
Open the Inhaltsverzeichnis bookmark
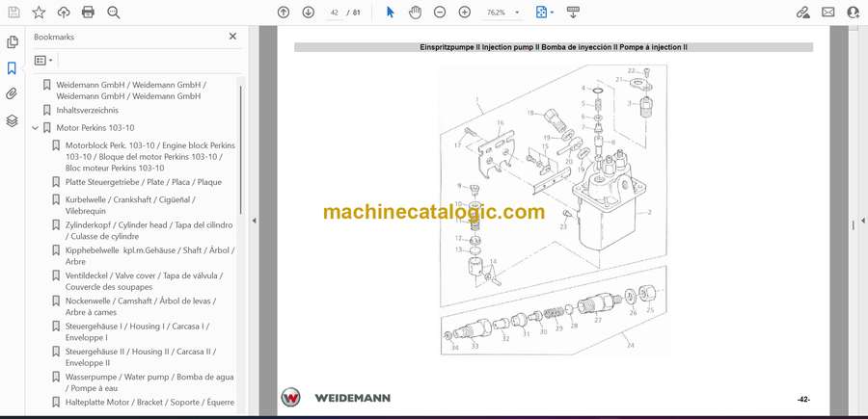point(88,110)
